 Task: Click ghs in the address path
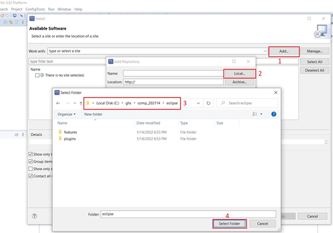click(x=128, y=103)
